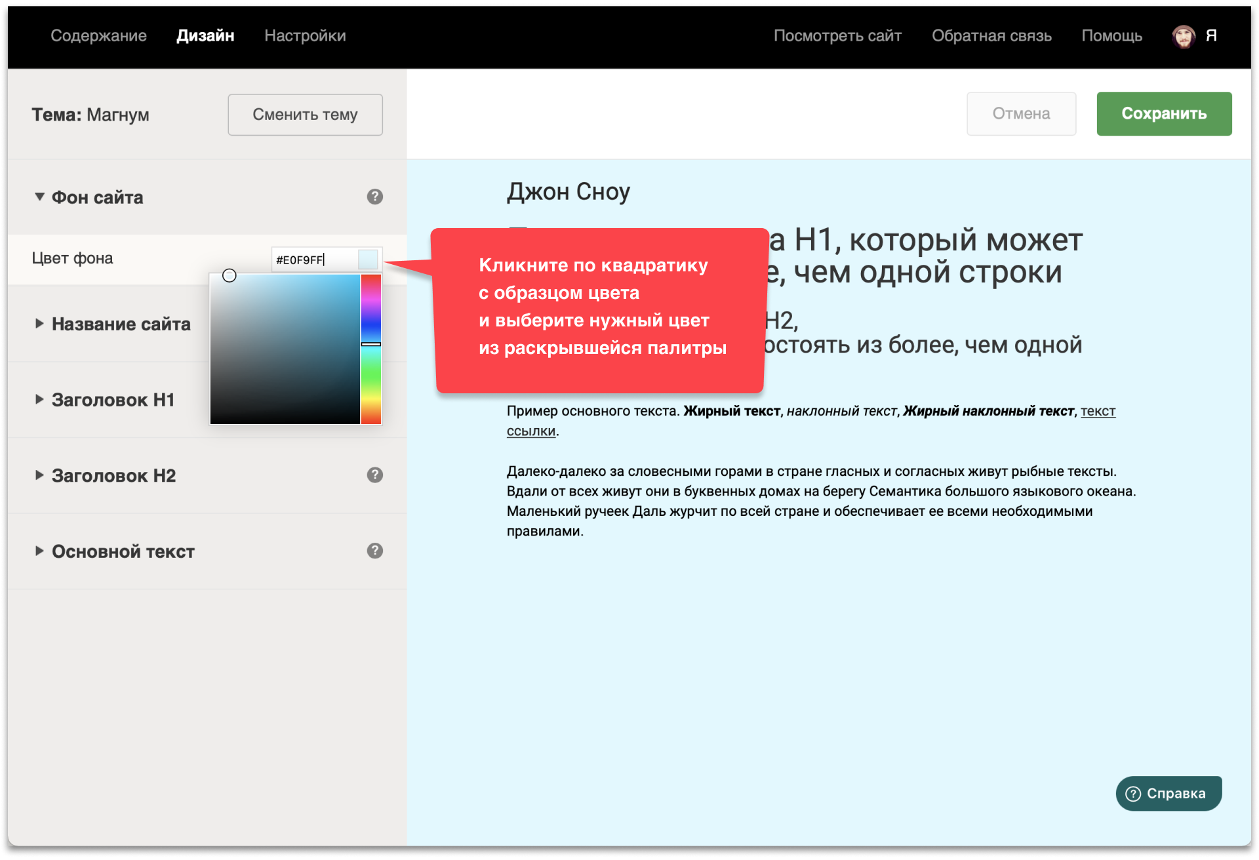Open the Настройки tab
Viewport: 1259px width, 860px height.
tap(305, 36)
